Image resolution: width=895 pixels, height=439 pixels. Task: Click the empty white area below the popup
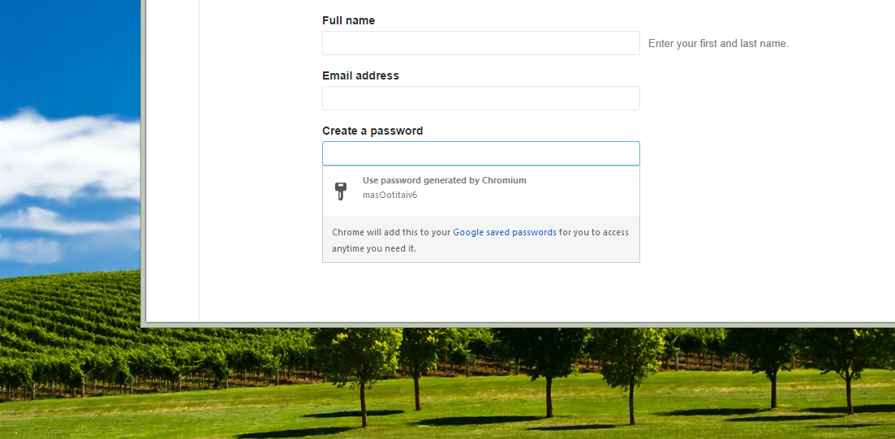pyautogui.click(x=487, y=292)
